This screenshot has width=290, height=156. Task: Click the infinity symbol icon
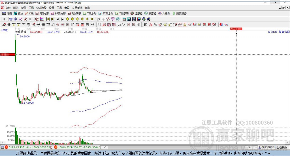tap(226, 25)
